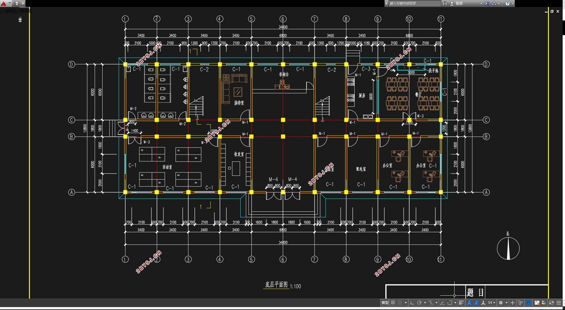Image resolution: width=565 pixels, height=310 pixels.
Task: Toggle hardware acceleration blue circle icon
Action: 528,303
